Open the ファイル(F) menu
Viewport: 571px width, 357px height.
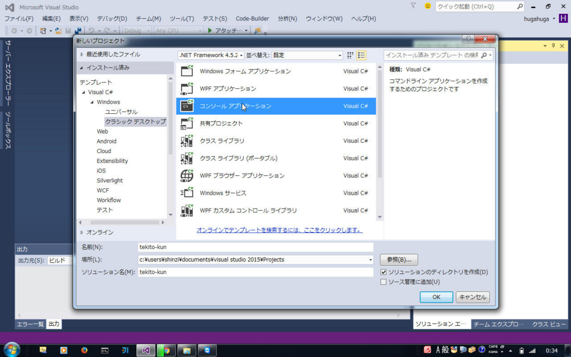pyautogui.click(x=19, y=18)
